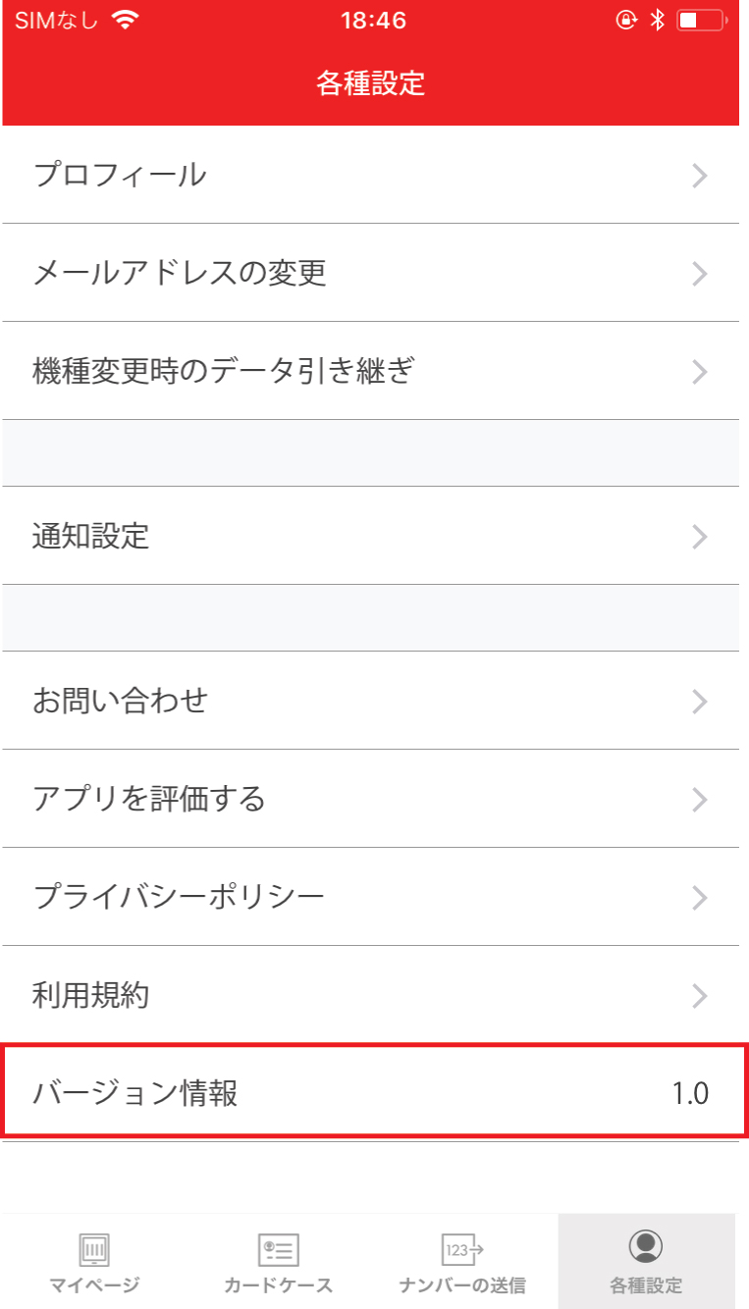Tap the Card Case icon
Image resolution: width=749 pixels, height=1309 pixels.
[278, 1249]
